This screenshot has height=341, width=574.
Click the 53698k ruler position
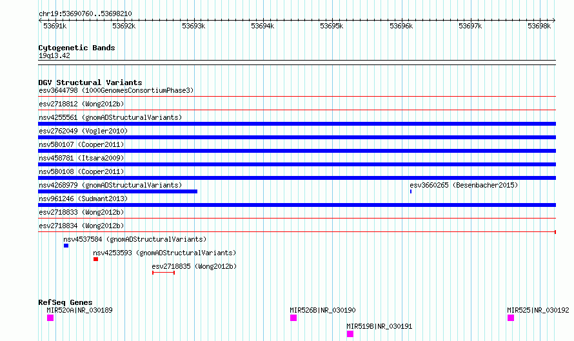[539, 26]
